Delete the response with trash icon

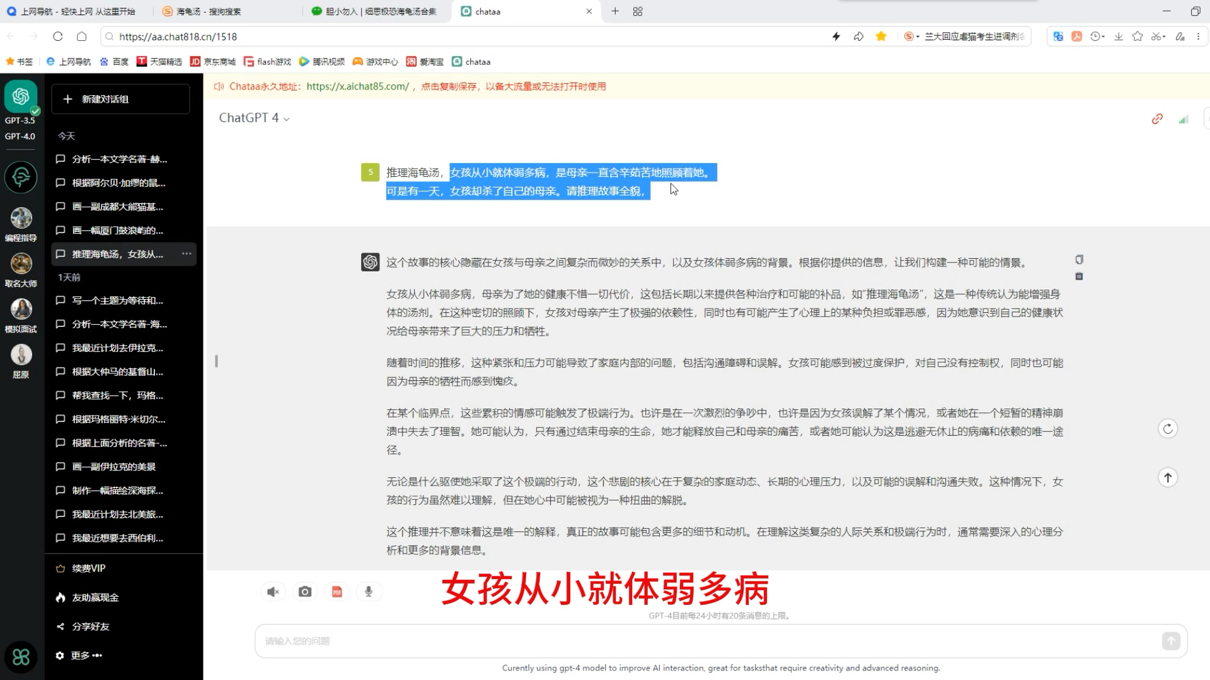1079,276
